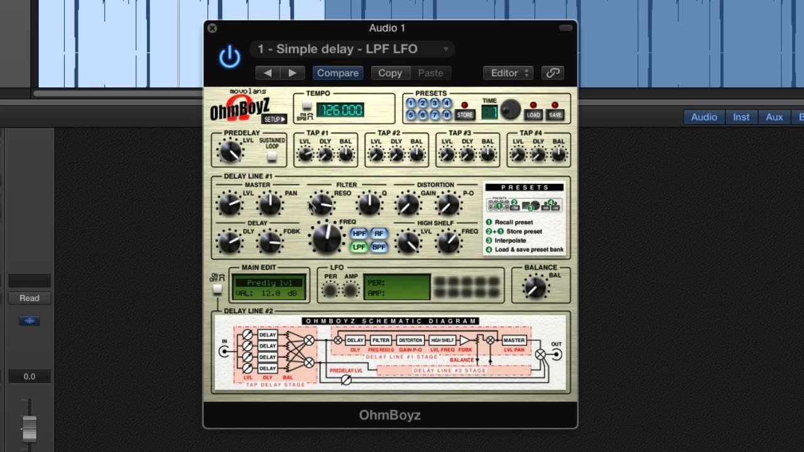The image size is (804, 452).
Task: Toggle the plugin power bypass button
Action: point(229,57)
